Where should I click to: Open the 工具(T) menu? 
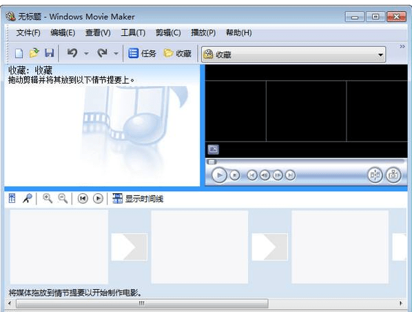click(133, 32)
